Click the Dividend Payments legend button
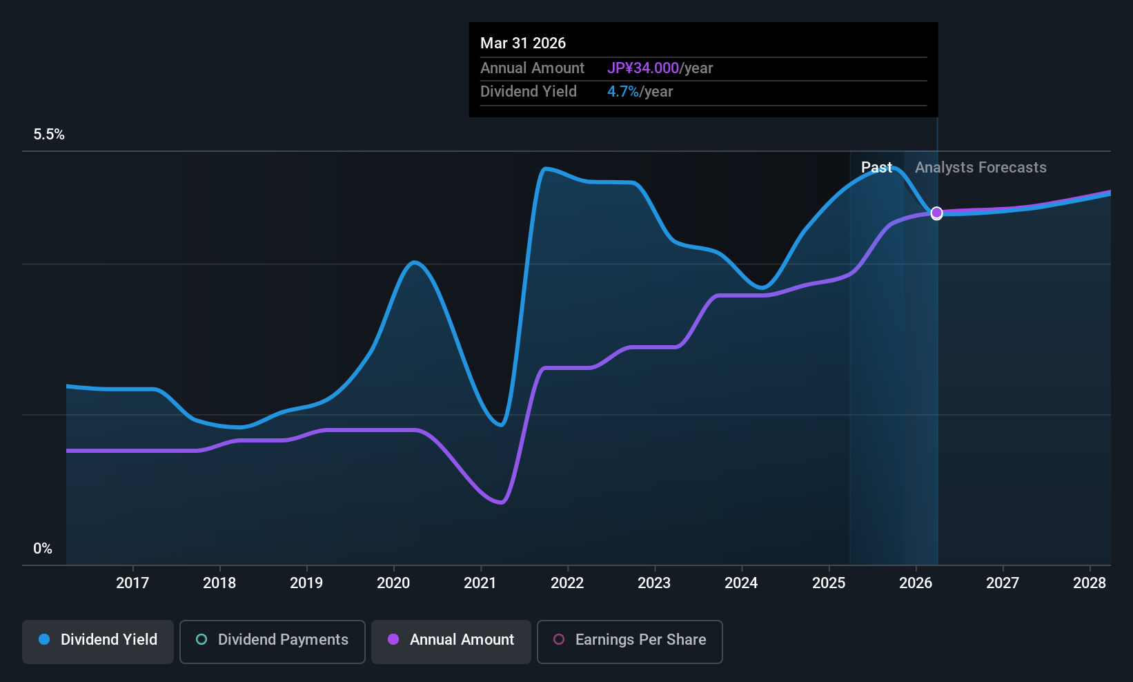 [x=272, y=641]
